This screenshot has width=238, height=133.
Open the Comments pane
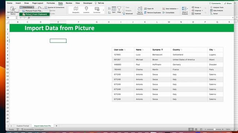pyautogui.click(x=215, y=3)
